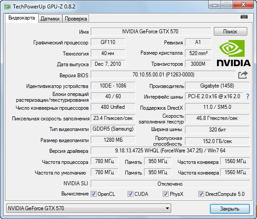Image resolution: width=257 pixels, height=219 pixels.
Task: Click the Gigabyte (1458) vendor field
Action: (217, 86)
